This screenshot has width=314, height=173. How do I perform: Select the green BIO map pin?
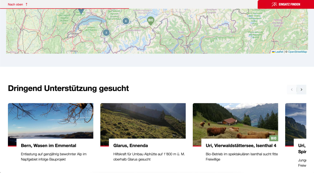point(151,21)
